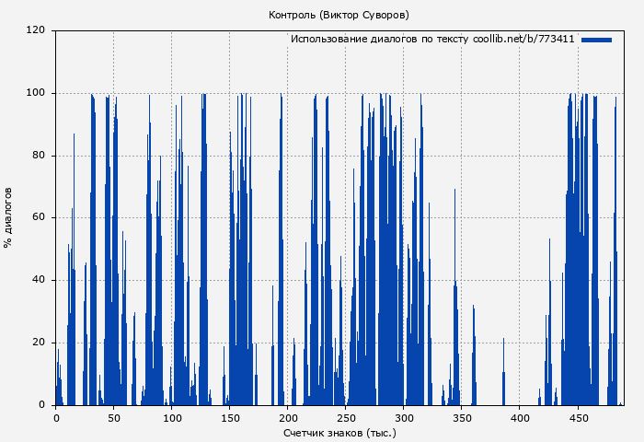Image resolution: width=644 pixels, height=442 pixels.
Task: Click the x-axis tick label 450
Action: 578,418
